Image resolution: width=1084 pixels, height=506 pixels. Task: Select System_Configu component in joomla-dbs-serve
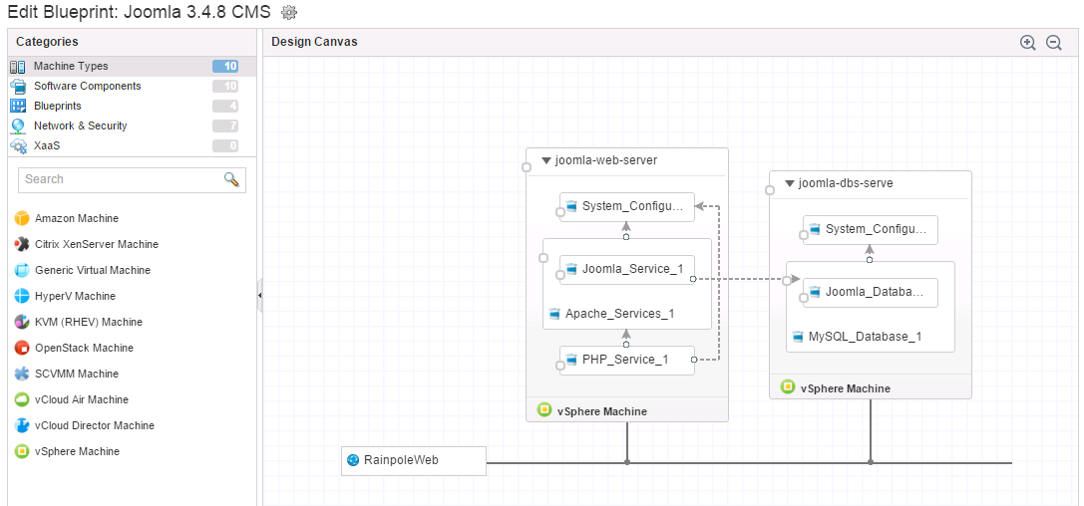tap(871, 229)
